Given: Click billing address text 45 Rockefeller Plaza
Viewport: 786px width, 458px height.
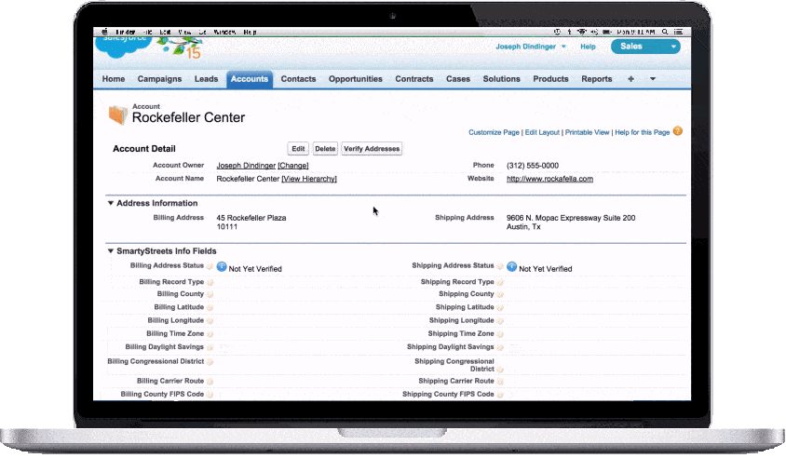Looking at the screenshot, I should pos(251,218).
